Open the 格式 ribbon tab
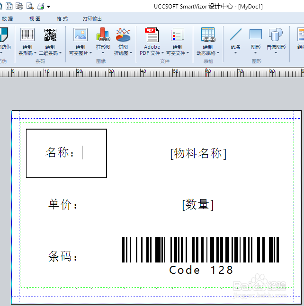 coord(62,19)
